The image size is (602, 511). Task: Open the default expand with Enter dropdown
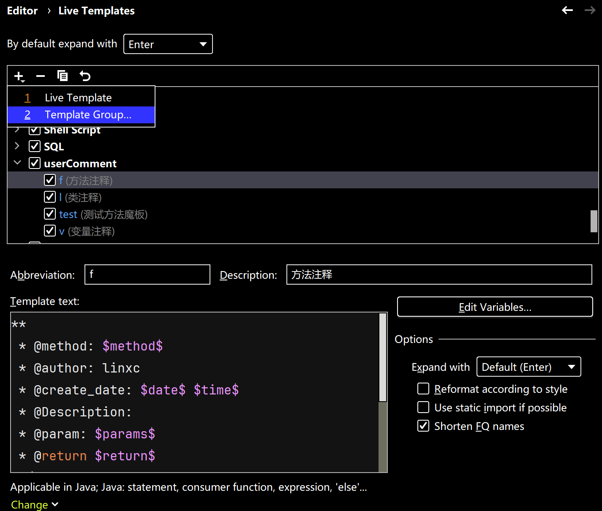[x=168, y=44]
